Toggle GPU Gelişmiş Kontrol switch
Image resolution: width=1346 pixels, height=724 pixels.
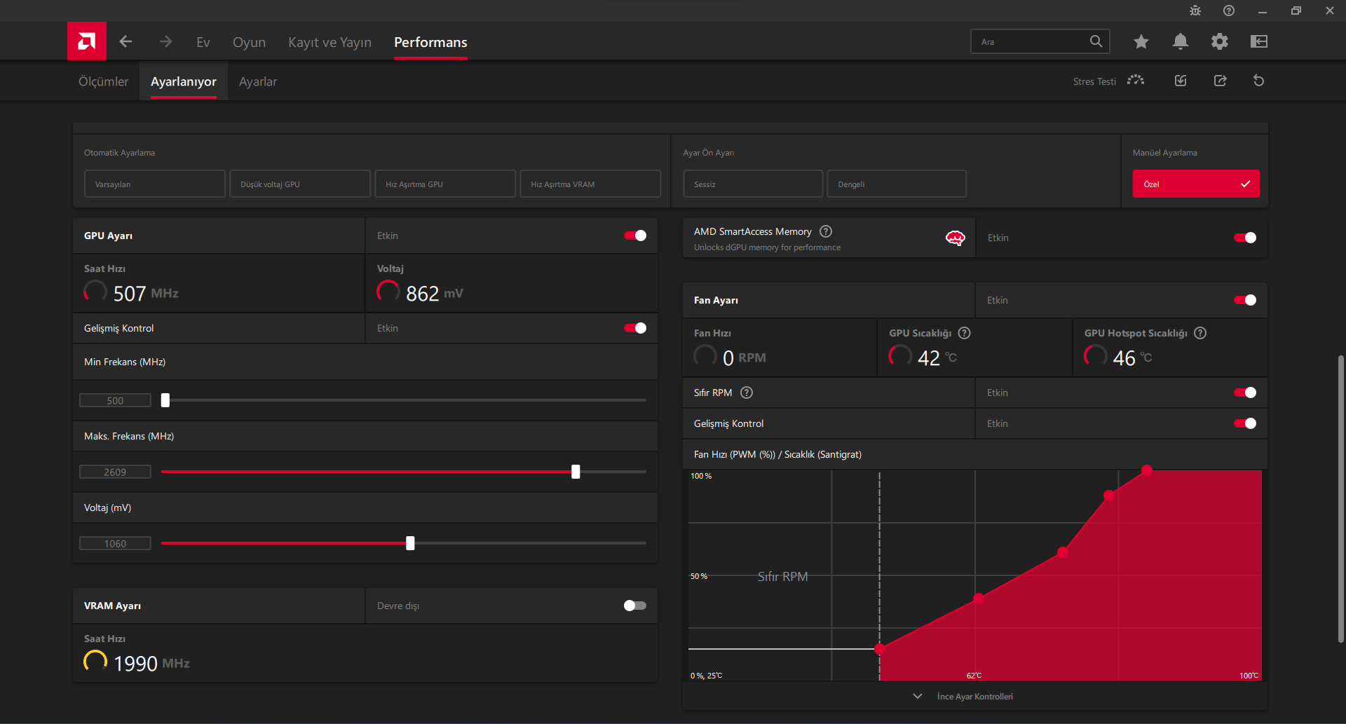[x=635, y=328]
